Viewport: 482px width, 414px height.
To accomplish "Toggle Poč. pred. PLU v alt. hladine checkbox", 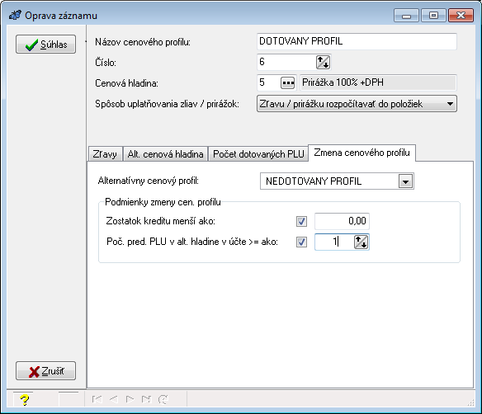I will tap(301, 242).
